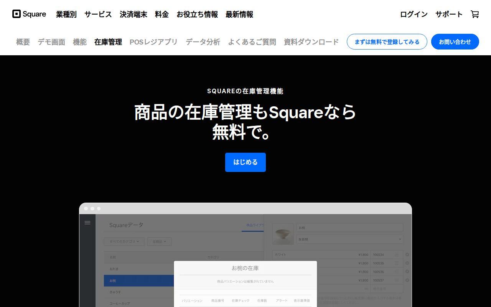
Task: Open the shopping cart icon
Action: click(475, 14)
